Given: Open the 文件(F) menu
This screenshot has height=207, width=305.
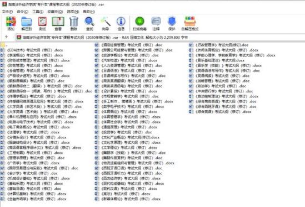Looking at the screenshot, I should [x=7, y=12].
